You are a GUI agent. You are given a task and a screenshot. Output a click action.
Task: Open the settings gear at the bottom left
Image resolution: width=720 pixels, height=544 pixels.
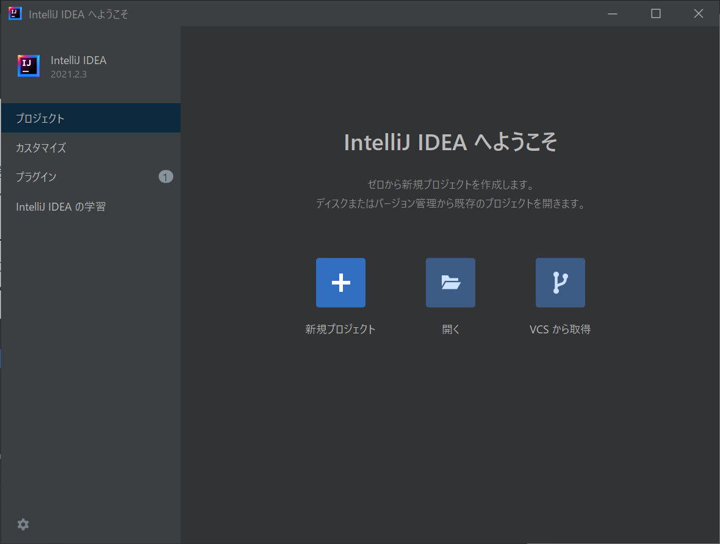(x=23, y=524)
